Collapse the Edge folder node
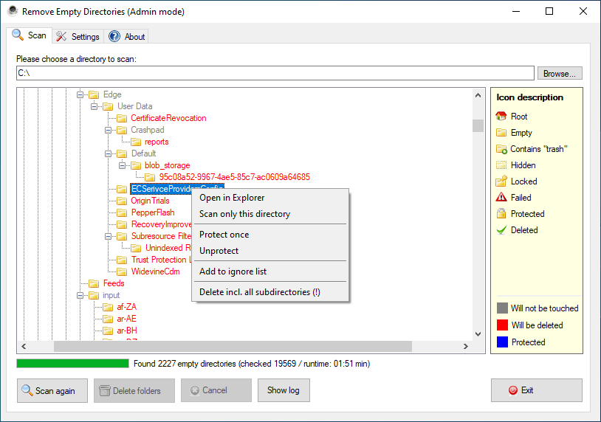 80,94
